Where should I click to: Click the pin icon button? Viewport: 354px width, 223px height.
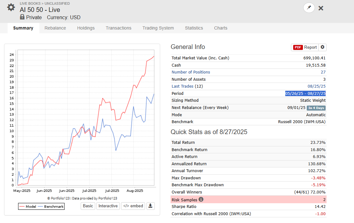coord(309,8)
